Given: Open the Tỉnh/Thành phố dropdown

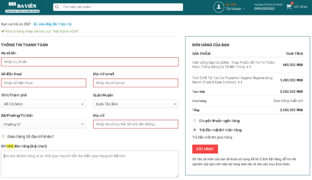Looking at the screenshot, I should (x=43, y=104).
